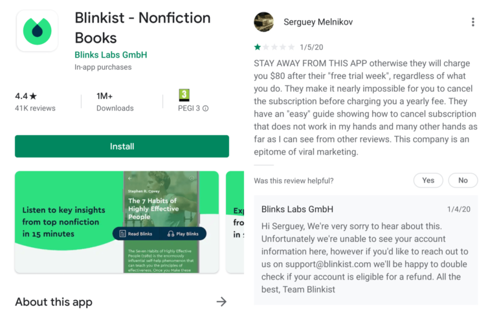
Task: Click the Serguey Melnikov reviewer name
Action: pyautogui.click(x=318, y=22)
